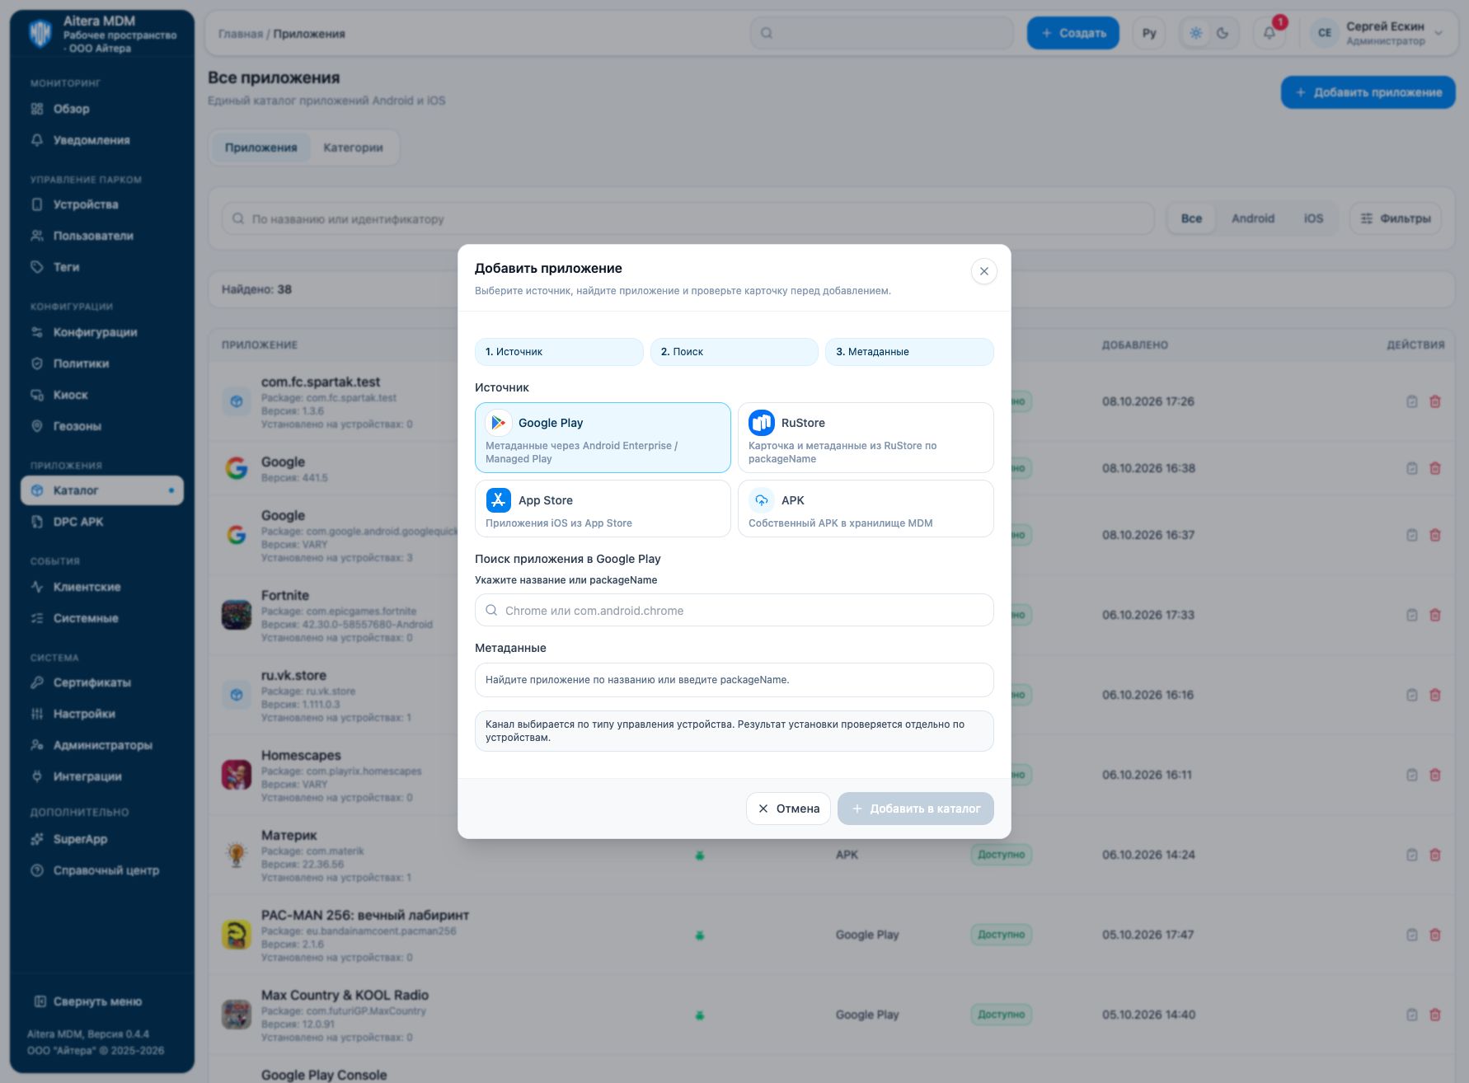Delete the com.fc.spartak.test row

[1434, 401]
